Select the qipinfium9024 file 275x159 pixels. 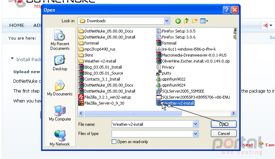pyautogui.click(x=171, y=85)
